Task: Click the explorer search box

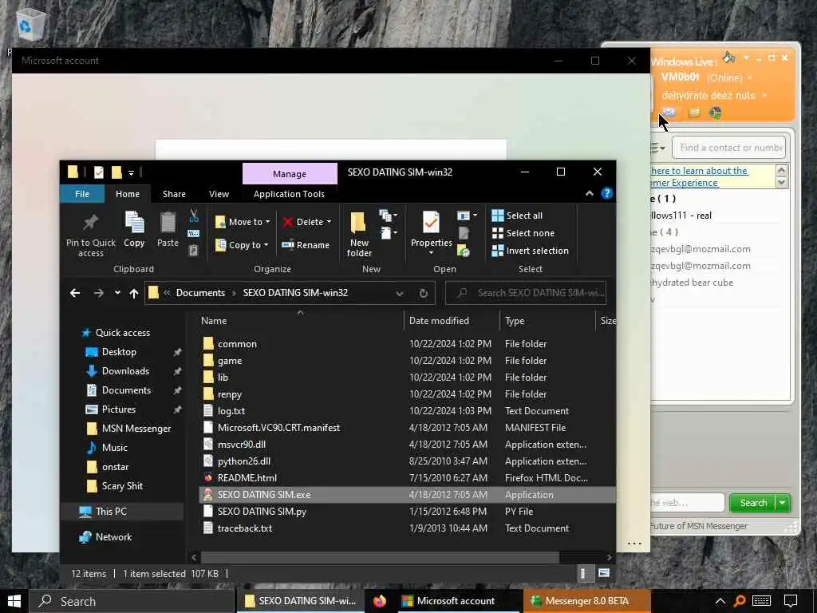Action: click(x=526, y=293)
